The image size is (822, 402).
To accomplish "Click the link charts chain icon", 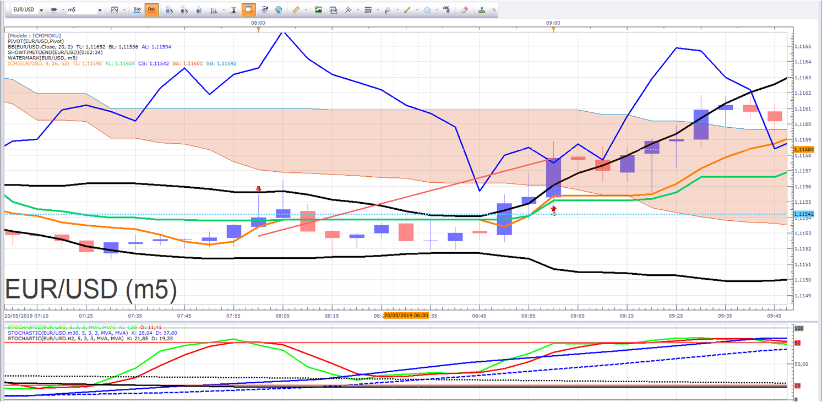I will tap(53, 10).
